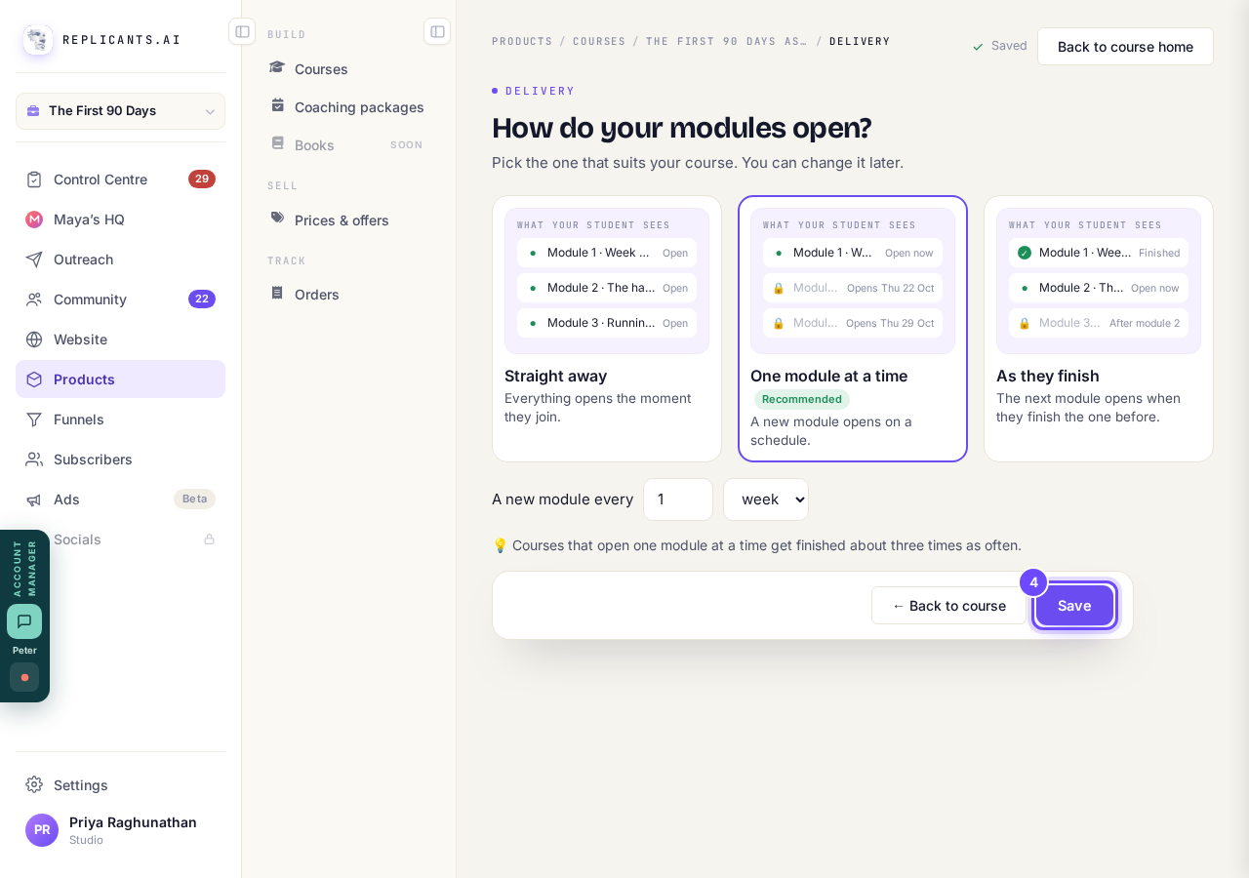Viewport: 1249px width, 878px height.
Task: Click the module interval number field
Action: [678, 499]
